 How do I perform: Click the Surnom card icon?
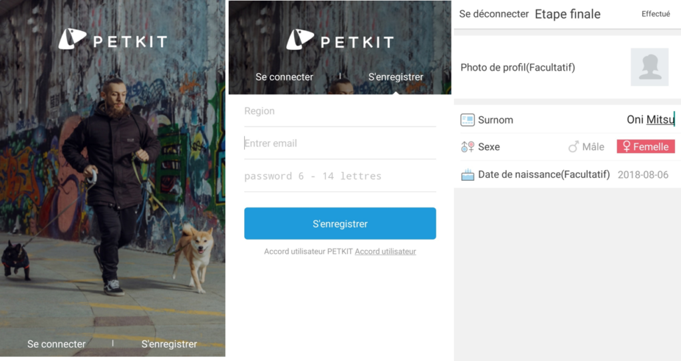468,120
